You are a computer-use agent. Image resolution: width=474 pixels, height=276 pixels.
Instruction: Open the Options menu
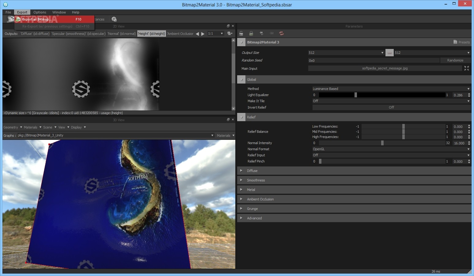tap(40, 12)
